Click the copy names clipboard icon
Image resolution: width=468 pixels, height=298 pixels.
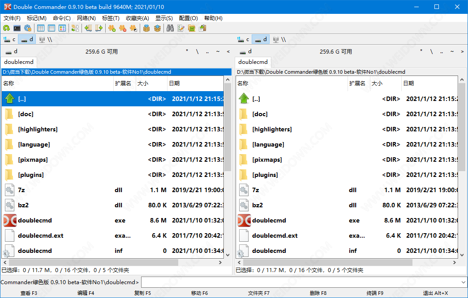click(203, 28)
